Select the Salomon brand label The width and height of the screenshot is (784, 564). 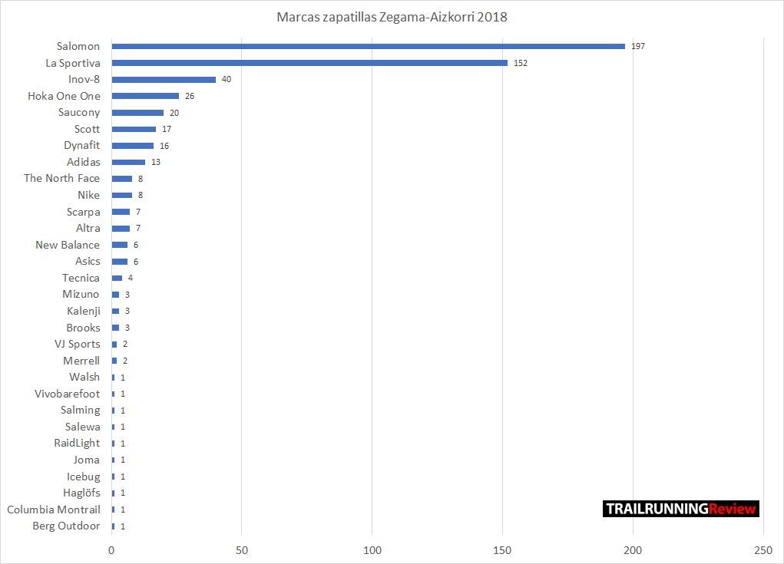point(78,47)
